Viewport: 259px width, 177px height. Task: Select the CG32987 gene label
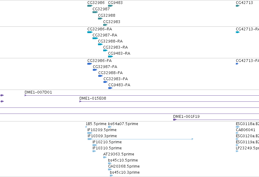101,9
